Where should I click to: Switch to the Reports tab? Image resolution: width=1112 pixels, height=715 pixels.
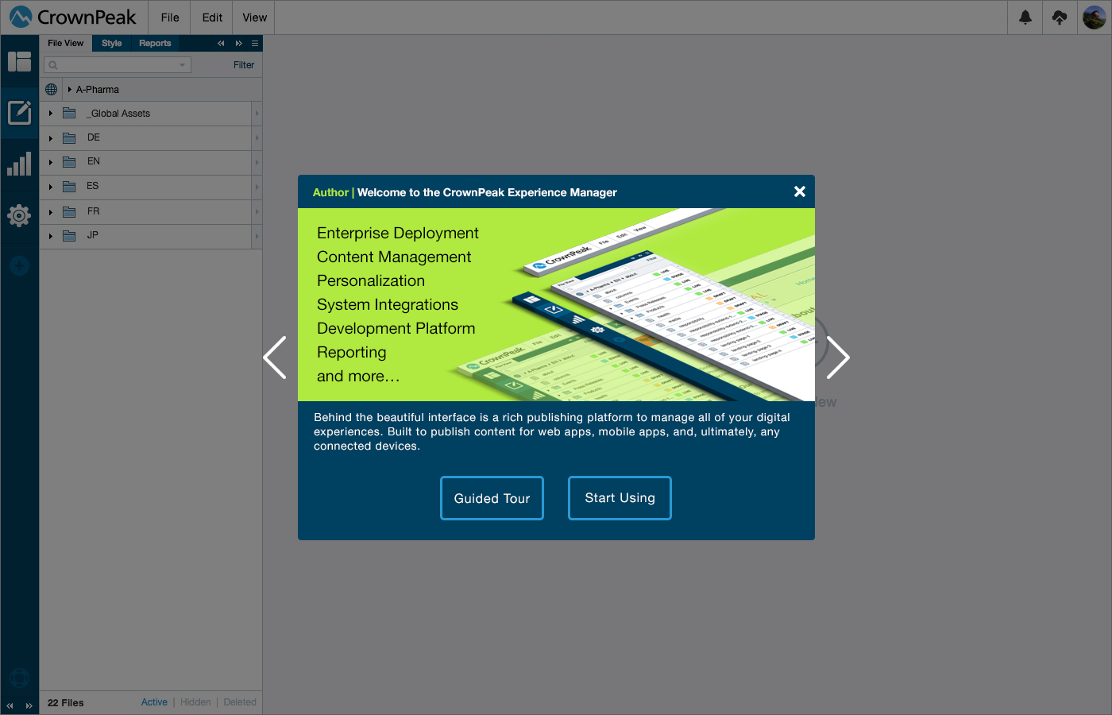click(155, 44)
